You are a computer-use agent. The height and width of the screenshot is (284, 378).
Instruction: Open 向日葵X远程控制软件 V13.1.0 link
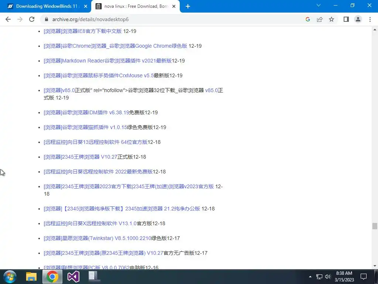[90, 223]
